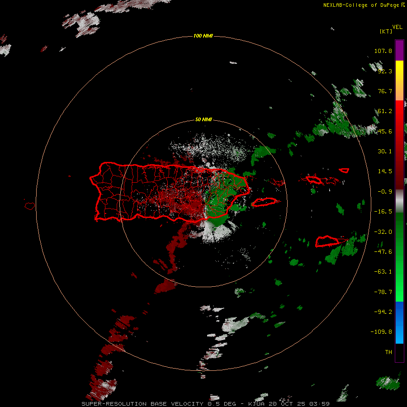Select the 107.8 legend value
Viewport: 407px width, 407px height.
(x=383, y=51)
